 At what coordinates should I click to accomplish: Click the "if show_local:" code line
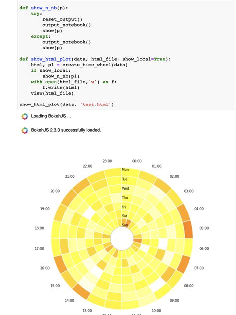click(51, 70)
